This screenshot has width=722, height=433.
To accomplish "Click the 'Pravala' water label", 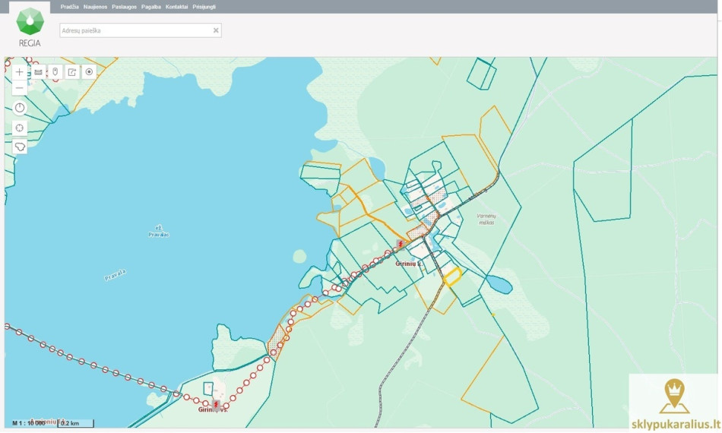I will coord(115,275).
